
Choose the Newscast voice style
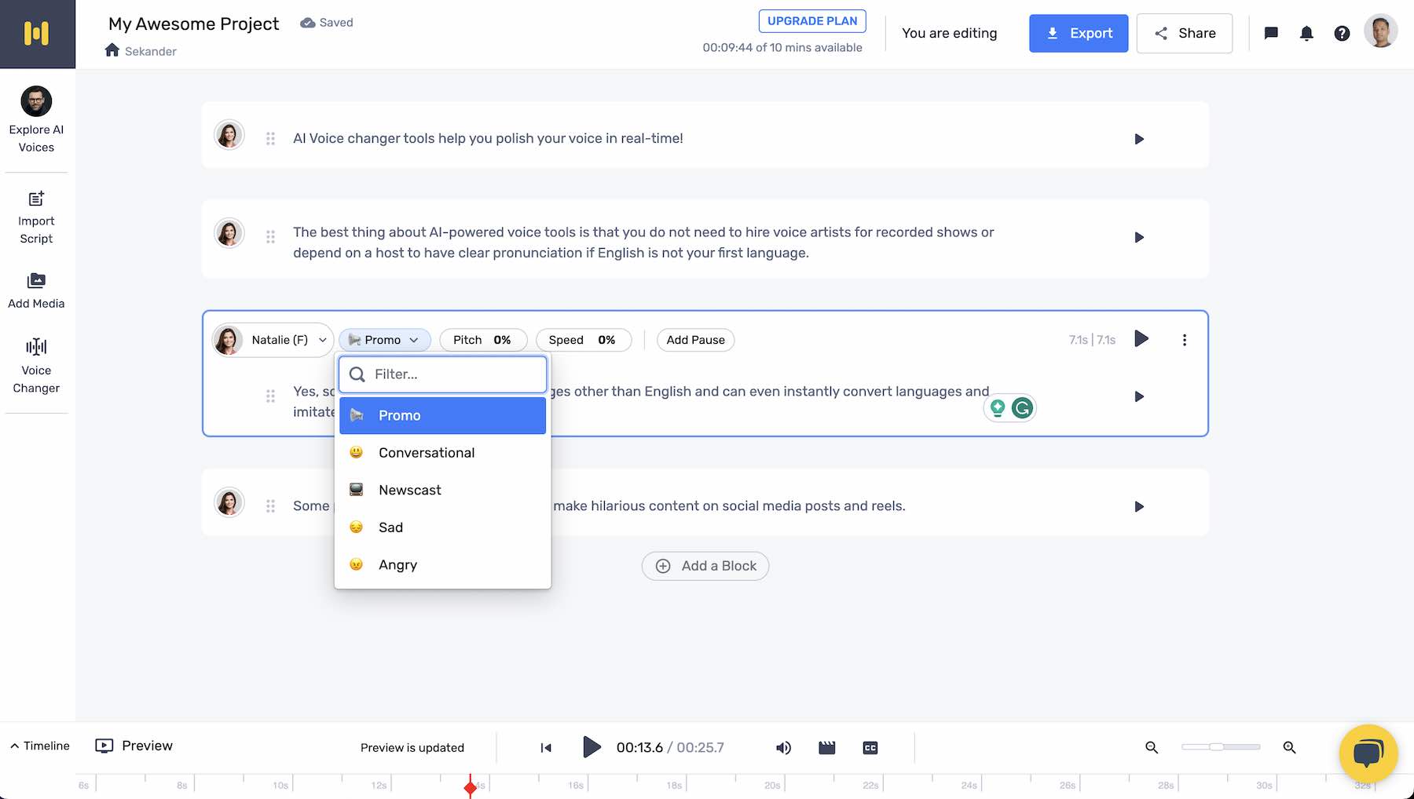409,490
